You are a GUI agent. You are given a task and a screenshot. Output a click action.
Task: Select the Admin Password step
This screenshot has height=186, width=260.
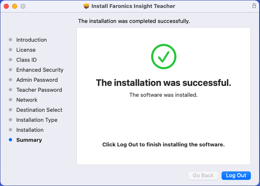[37, 80]
